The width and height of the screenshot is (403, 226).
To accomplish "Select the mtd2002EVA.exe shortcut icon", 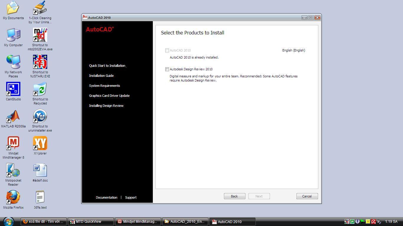I will (x=40, y=35).
